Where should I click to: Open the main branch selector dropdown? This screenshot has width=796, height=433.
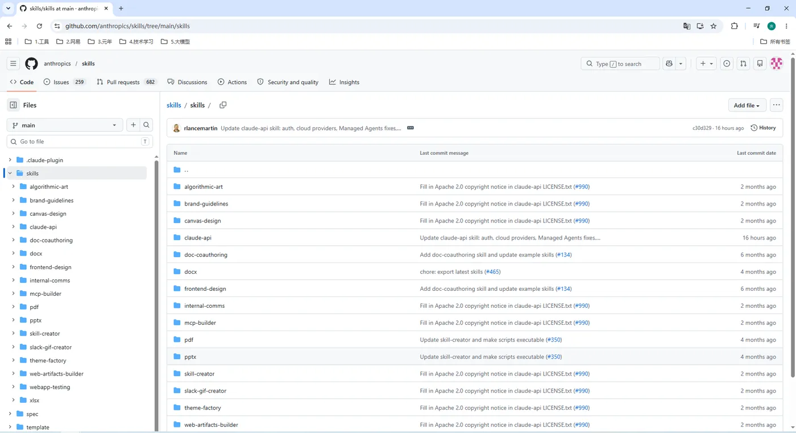coord(65,125)
